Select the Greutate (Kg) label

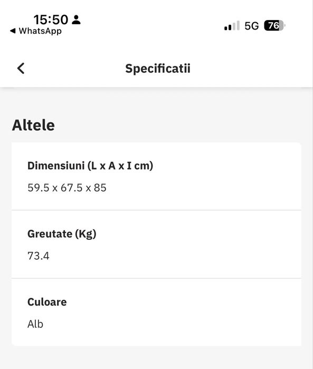click(62, 234)
